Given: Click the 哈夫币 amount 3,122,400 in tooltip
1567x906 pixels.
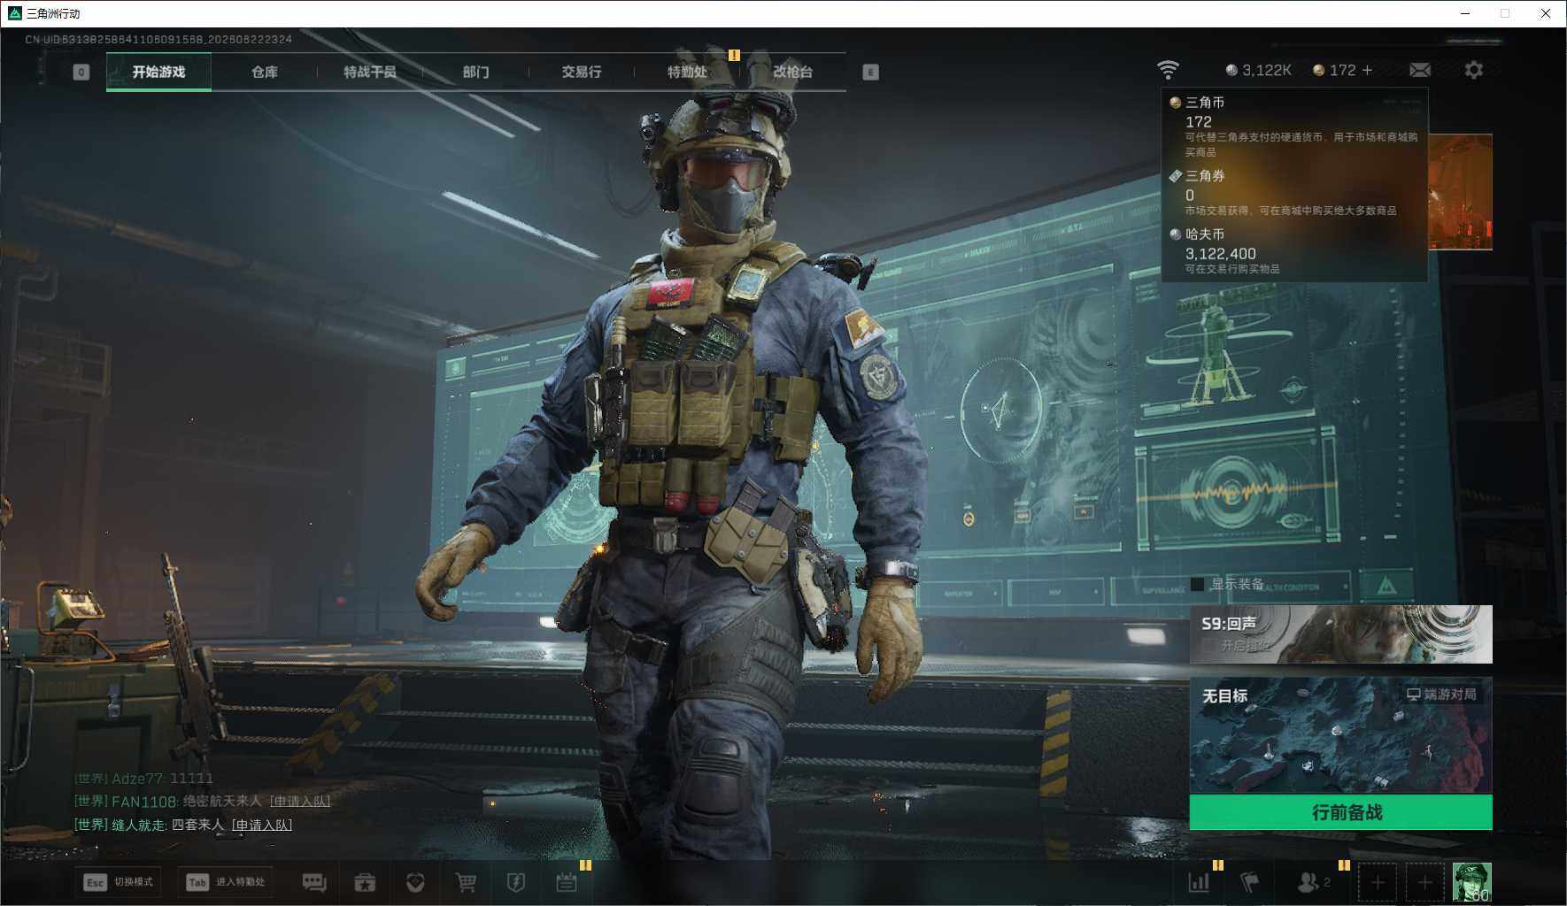Looking at the screenshot, I should tap(1220, 254).
